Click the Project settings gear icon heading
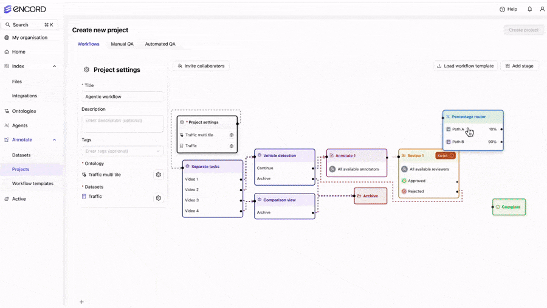 tap(86, 70)
